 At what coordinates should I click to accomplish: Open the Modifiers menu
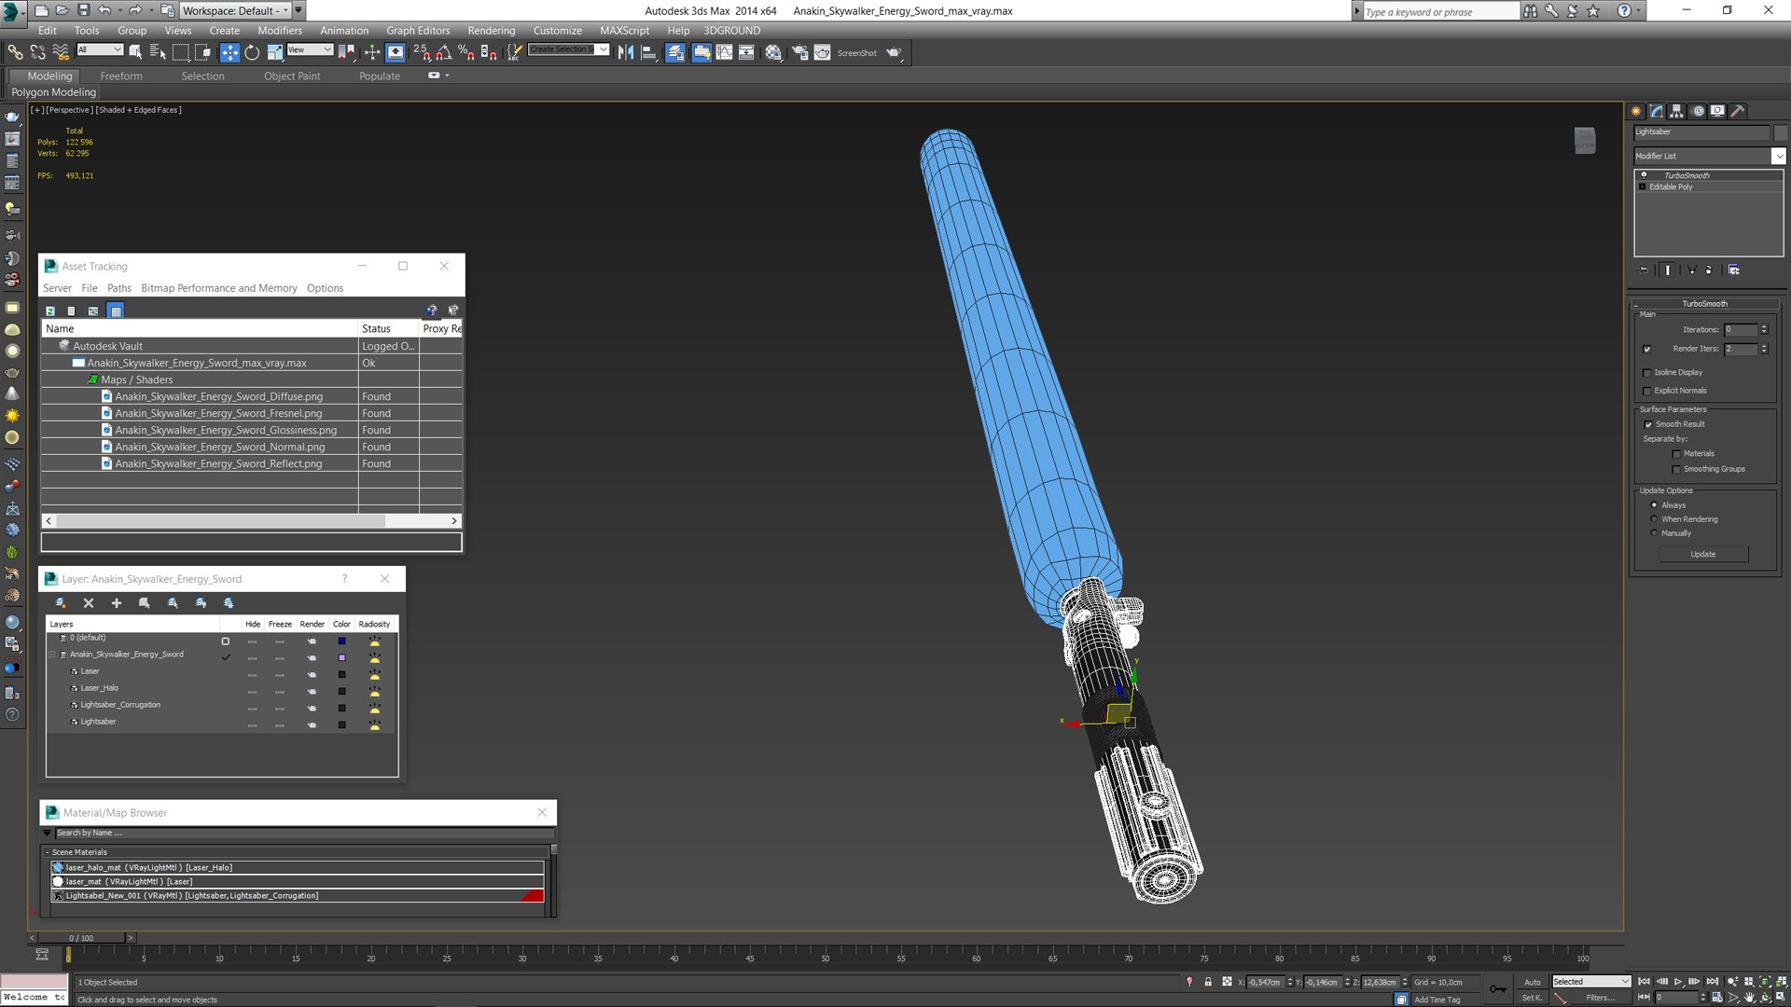[x=280, y=31]
